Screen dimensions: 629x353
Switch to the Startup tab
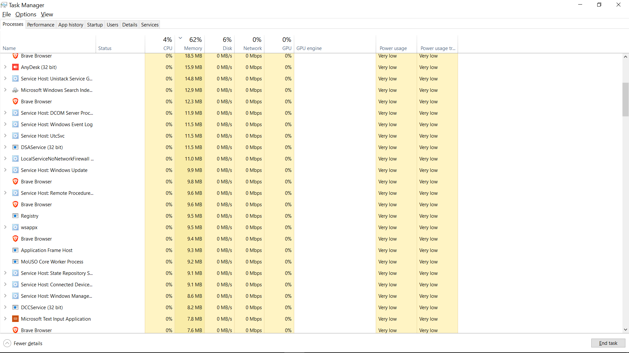[95, 25]
